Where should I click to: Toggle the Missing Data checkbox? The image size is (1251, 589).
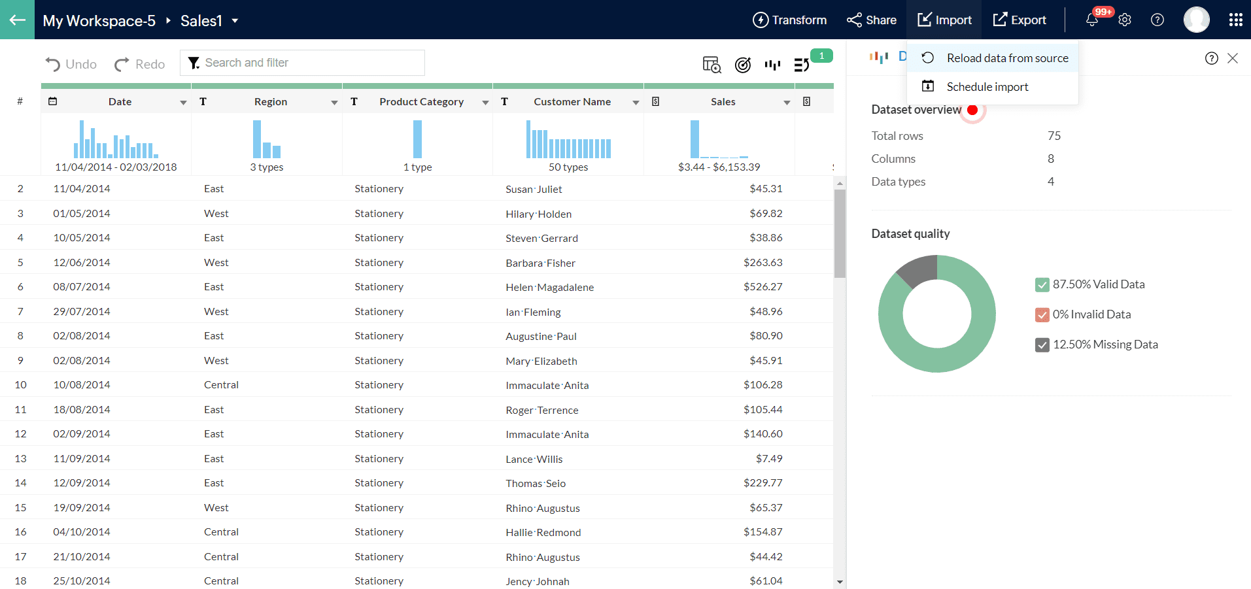1042,345
